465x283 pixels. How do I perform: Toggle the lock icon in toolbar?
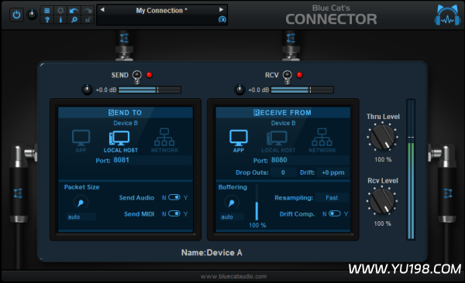pyautogui.click(x=88, y=20)
